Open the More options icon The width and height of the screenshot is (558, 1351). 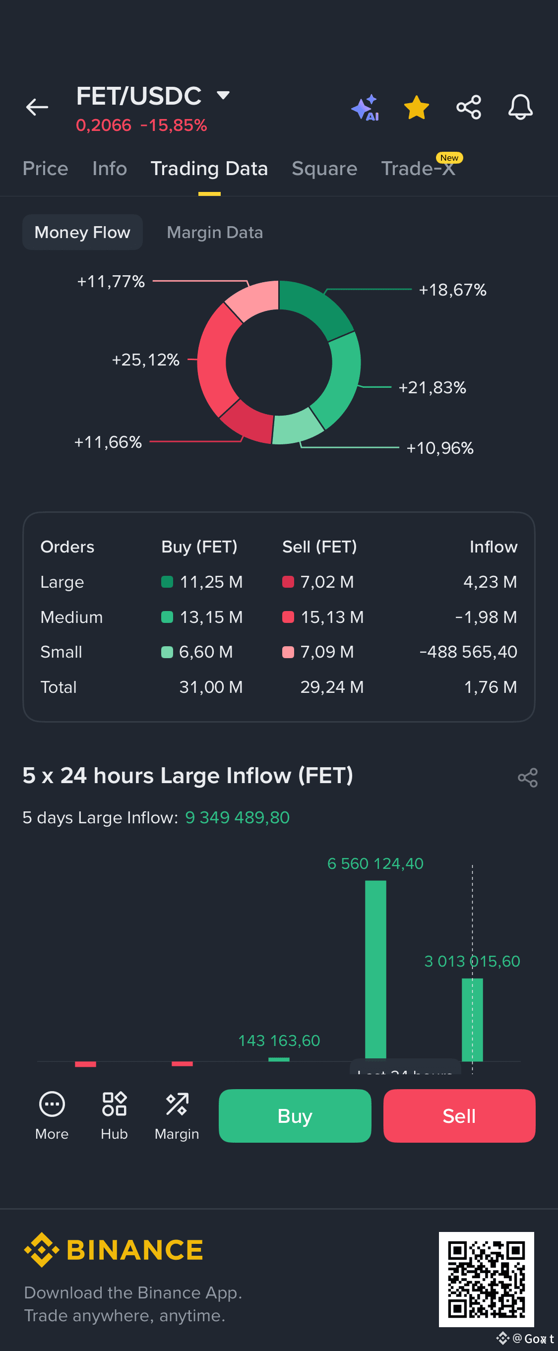tap(52, 1114)
